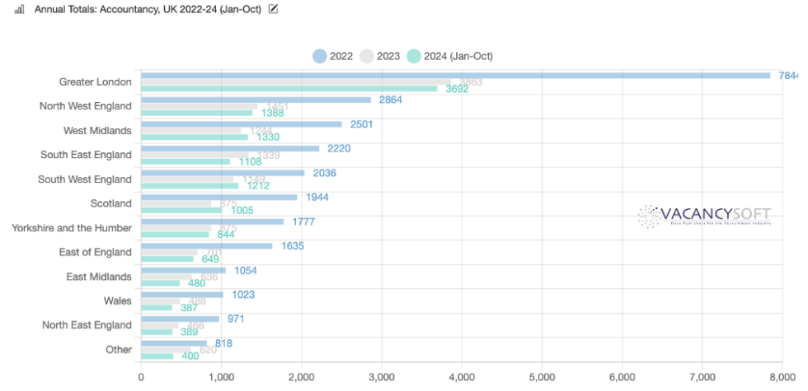Click the edit pencil icon beside the title
Screen dimensions: 808x391
[x=274, y=9]
